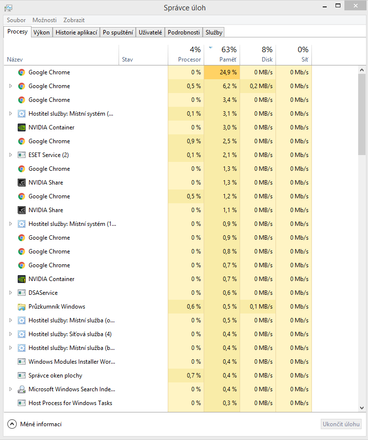Click the Chrome icon of the 24,9 % memory process
The height and width of the screenshot is (440, 368).
pos(22,72)
